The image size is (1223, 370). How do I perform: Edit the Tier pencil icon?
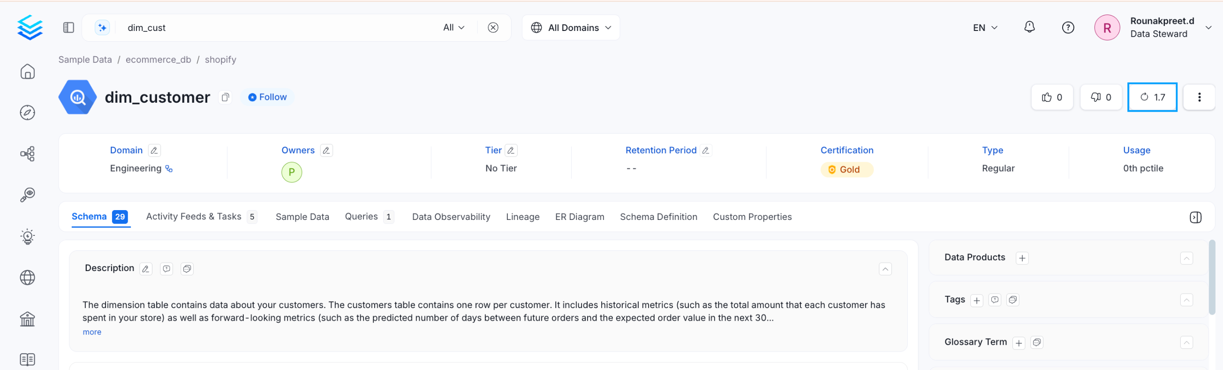[511, 151]
